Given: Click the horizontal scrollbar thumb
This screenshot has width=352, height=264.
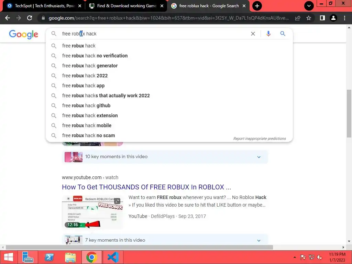Looking at the screenshot, I should [139, 247].
